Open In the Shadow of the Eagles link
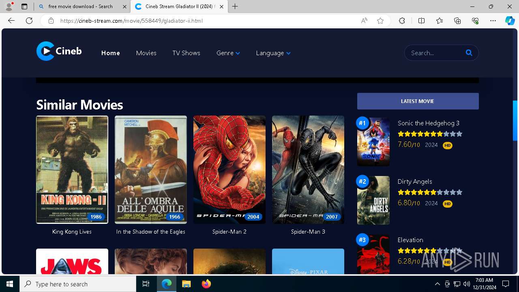This screenshot has width=519, height=292. (151, 232)
